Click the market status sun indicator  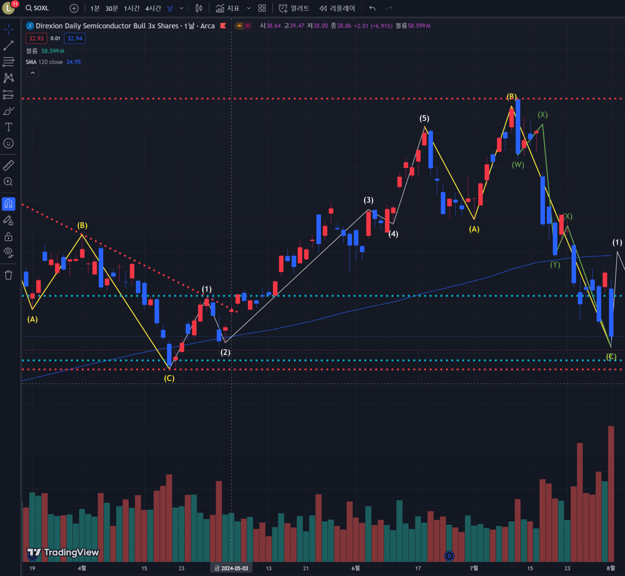239,26
